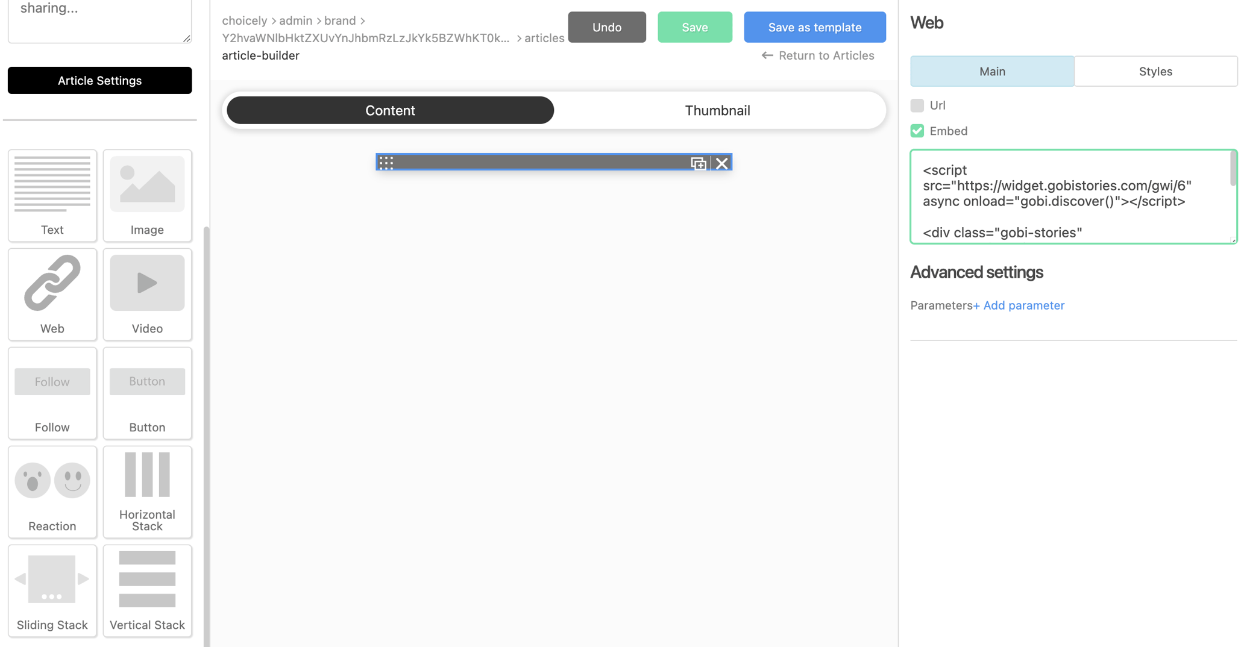The image size is (1244, 647).
Task: Select the Image component
Action: pos(147,196)
